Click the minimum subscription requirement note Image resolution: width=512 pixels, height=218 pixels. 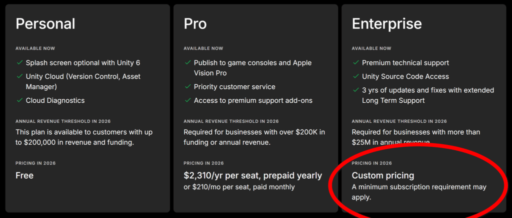(419, 192)
